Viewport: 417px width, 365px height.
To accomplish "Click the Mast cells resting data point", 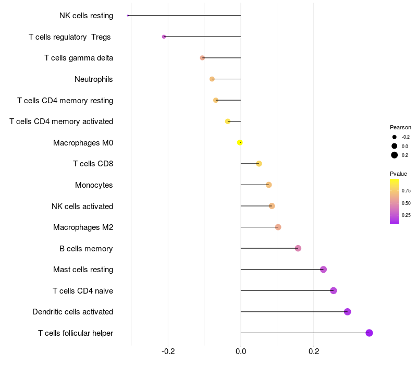I will tap(323, 270).
